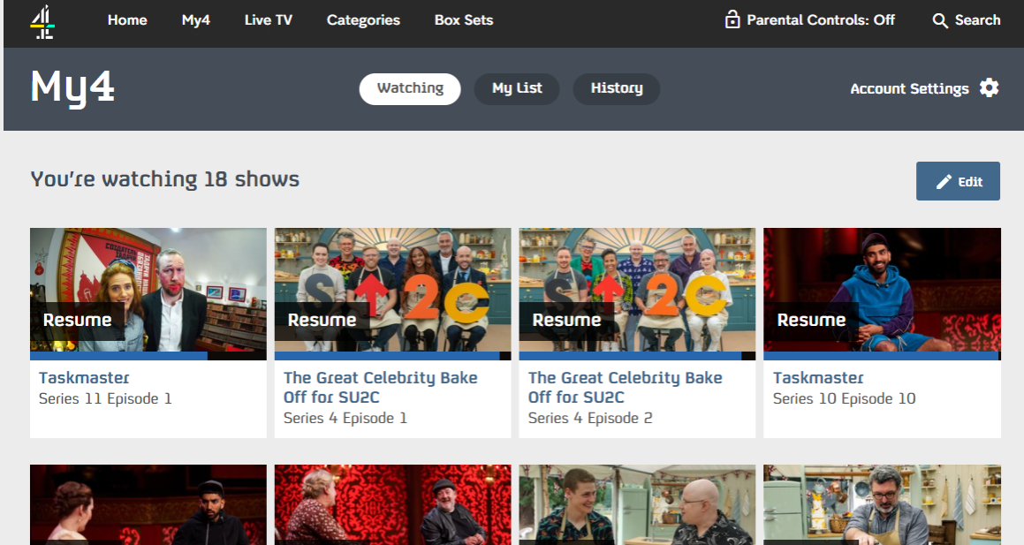
Task: Click "Series 11 Episode 1" text
Action: (x=105, y=398)
